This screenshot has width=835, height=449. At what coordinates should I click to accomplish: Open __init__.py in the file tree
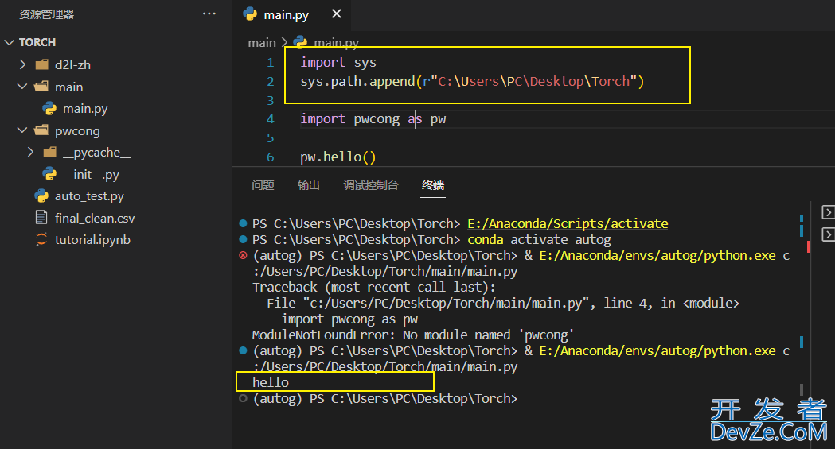click(91, 174)
